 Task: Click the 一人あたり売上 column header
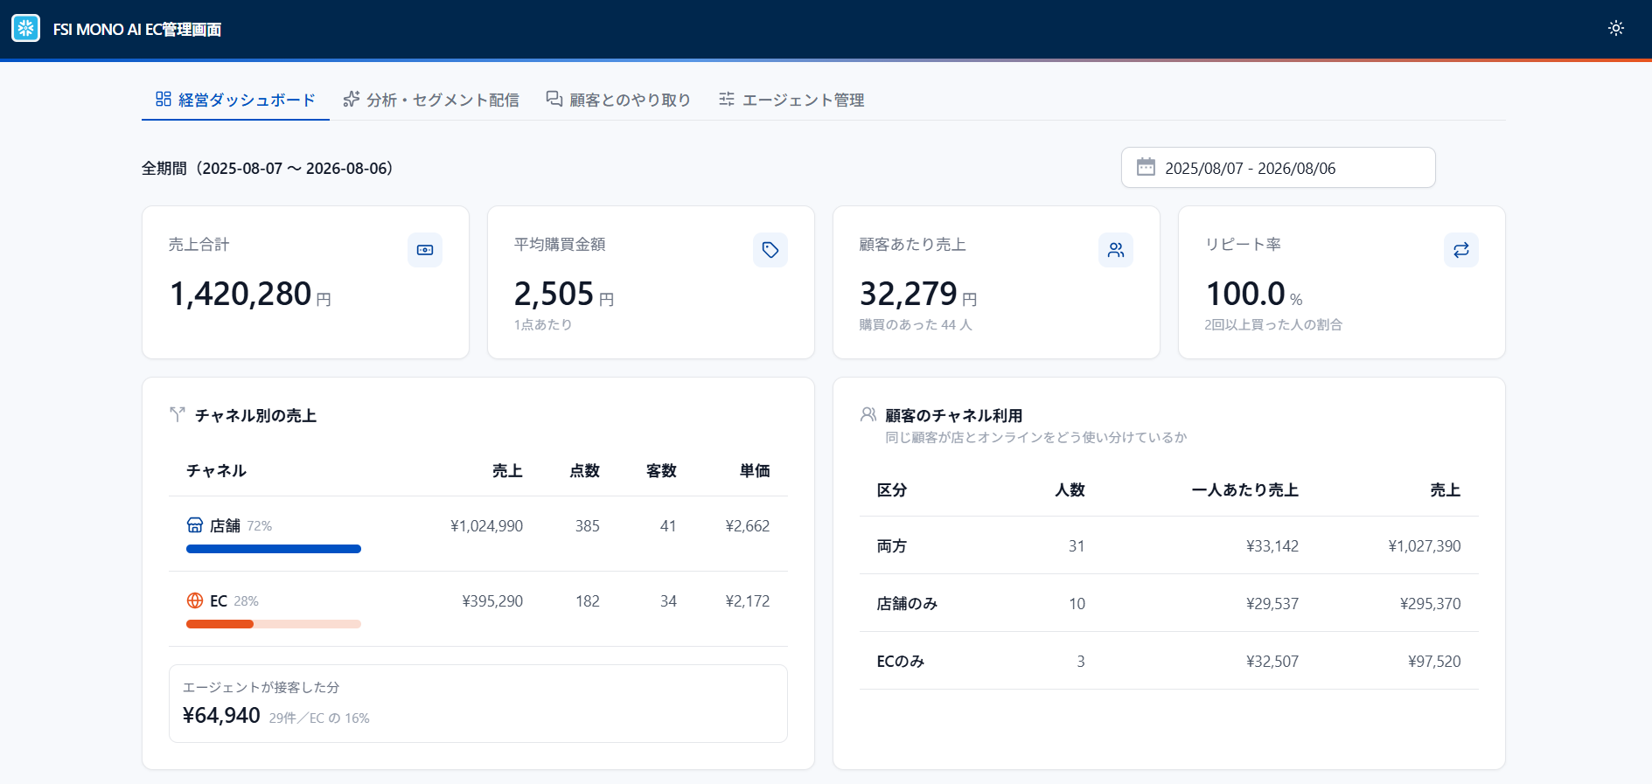[x=1245, y=489]
